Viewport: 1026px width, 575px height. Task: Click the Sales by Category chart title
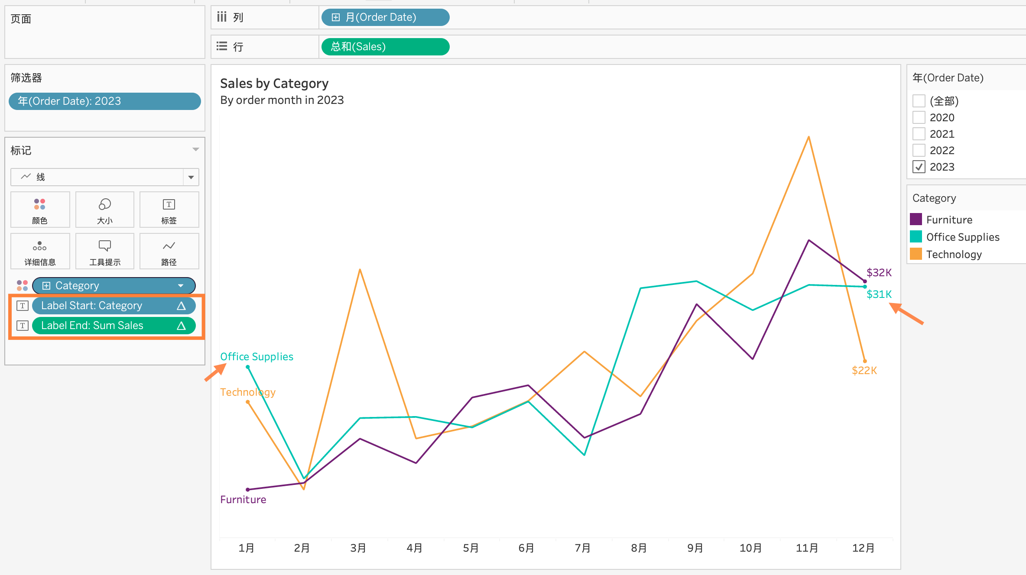click(274, 83)
